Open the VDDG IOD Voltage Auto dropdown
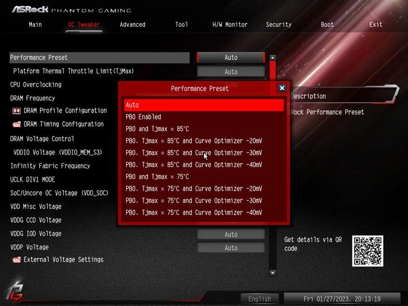The width and height of the screenshot is (408, 306). click(231, 234)
